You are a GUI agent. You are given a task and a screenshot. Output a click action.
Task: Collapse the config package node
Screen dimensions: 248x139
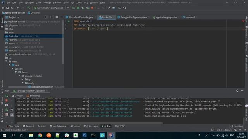point(22,83)
